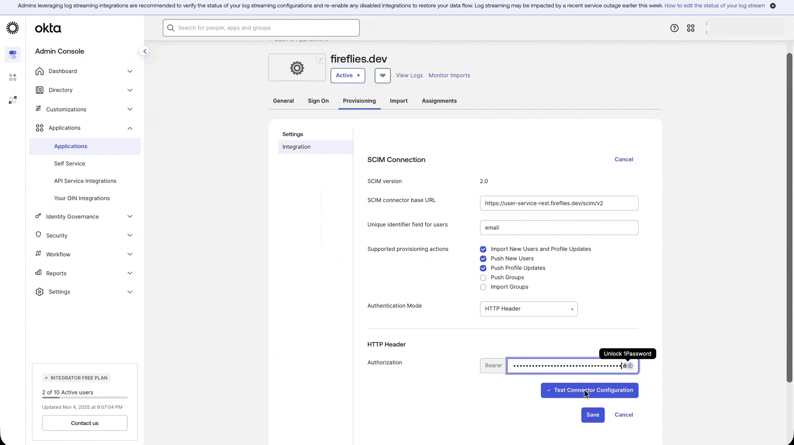
Task: Open Your OIN Integrations
Action: (82, 199)
